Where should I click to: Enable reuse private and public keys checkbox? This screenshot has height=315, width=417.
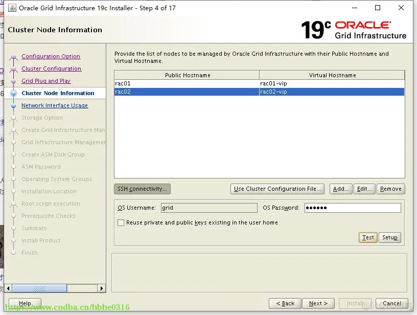(x=121, y=222)
